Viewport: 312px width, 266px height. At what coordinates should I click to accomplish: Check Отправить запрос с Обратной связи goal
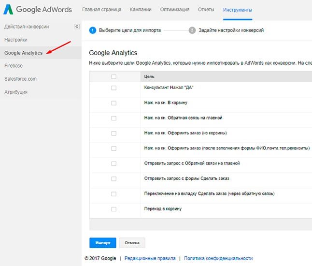[114, 163]
